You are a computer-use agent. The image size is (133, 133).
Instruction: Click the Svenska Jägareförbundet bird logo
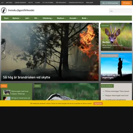(x=4, y=10)
